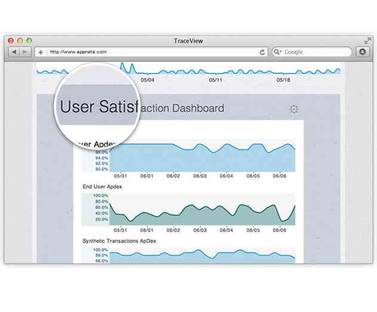Focus the address bar showing appneta.com

pyautogui.click(x=151, y=52)
